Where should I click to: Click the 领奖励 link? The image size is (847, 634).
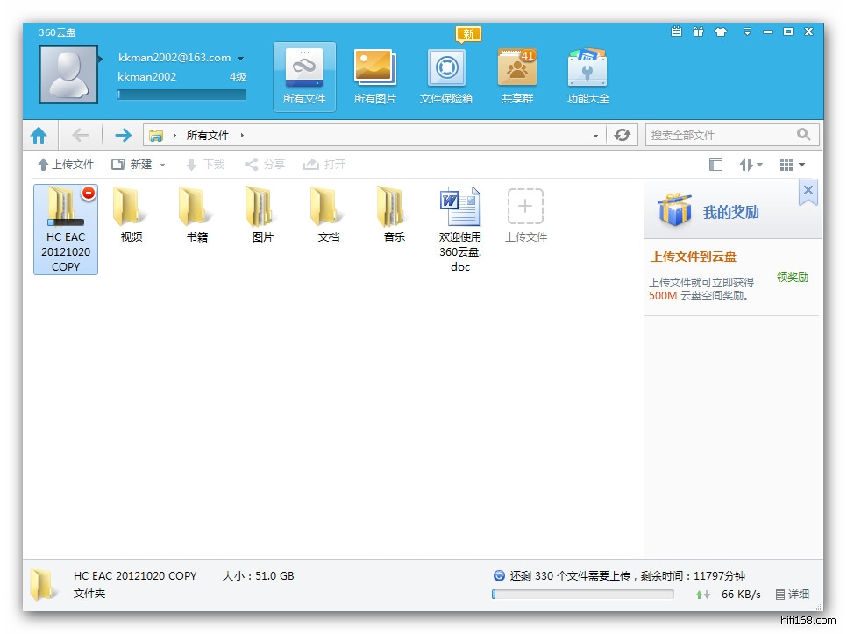click(792, 277)
